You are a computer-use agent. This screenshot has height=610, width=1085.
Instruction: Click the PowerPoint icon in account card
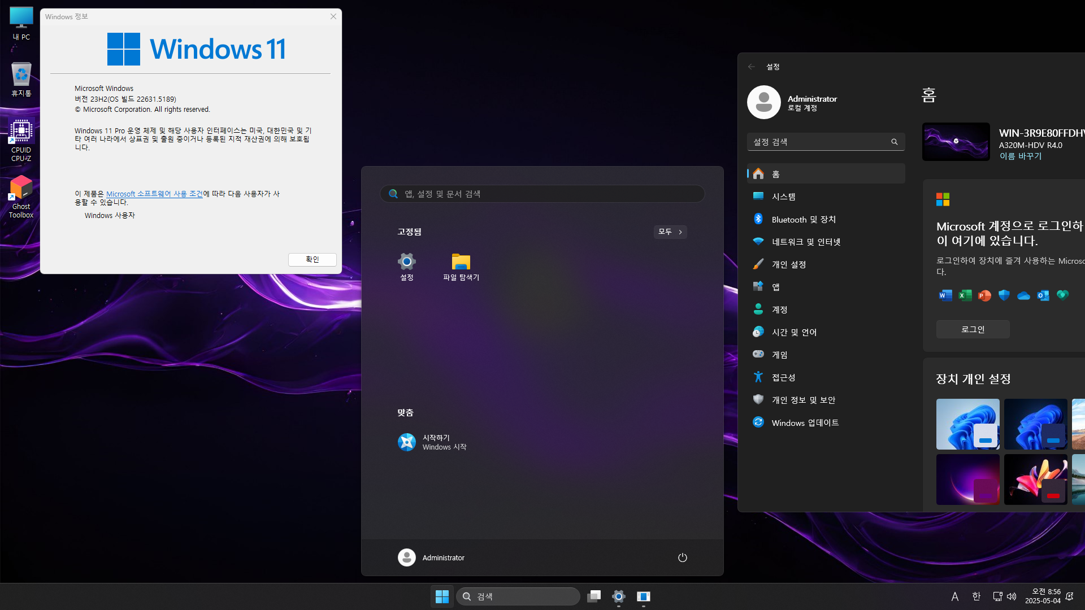(984, 295)
